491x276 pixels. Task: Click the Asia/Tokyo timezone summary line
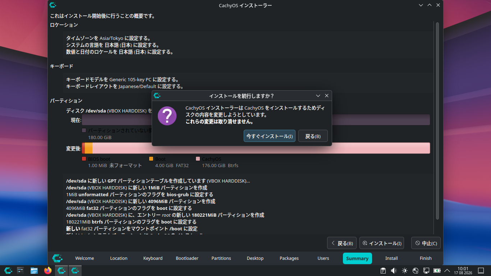(109, 38)
